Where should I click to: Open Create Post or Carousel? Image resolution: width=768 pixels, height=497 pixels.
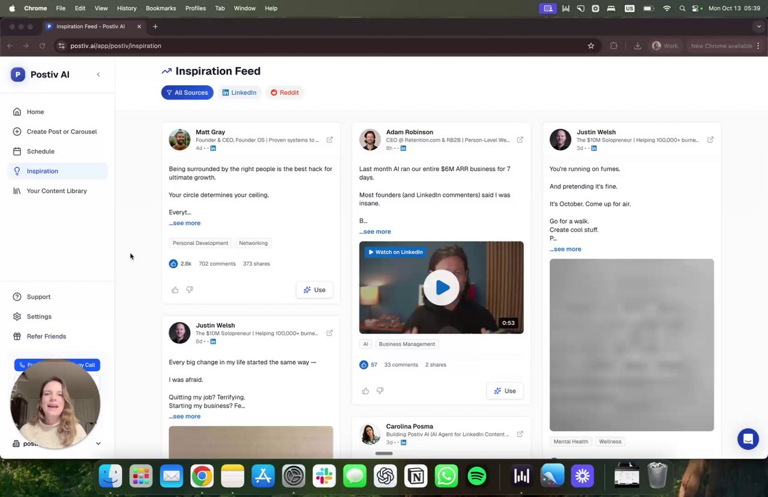58,131
